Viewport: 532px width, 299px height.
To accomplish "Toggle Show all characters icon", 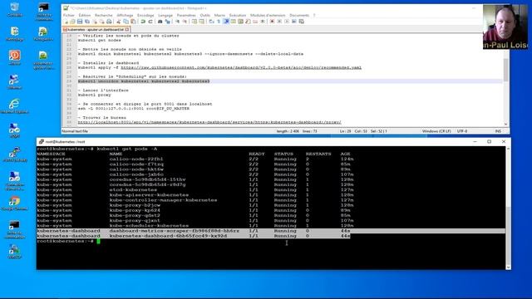I will pos(219,22).
